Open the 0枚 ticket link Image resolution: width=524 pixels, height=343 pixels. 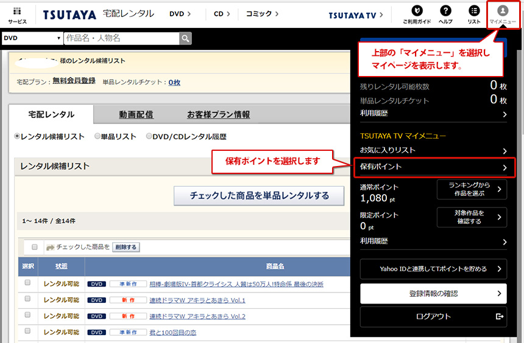tap(174, 83)
